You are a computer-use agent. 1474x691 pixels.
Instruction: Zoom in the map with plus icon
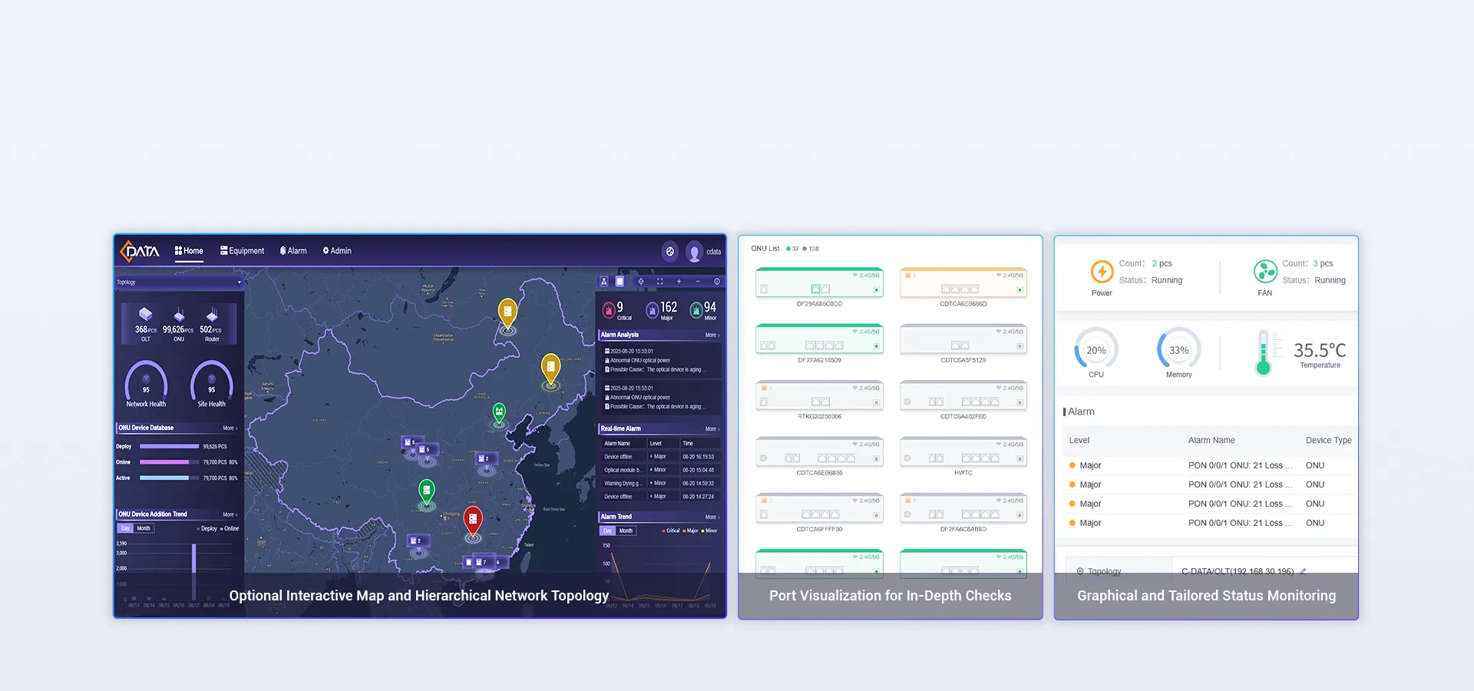(x=679, y=282)
